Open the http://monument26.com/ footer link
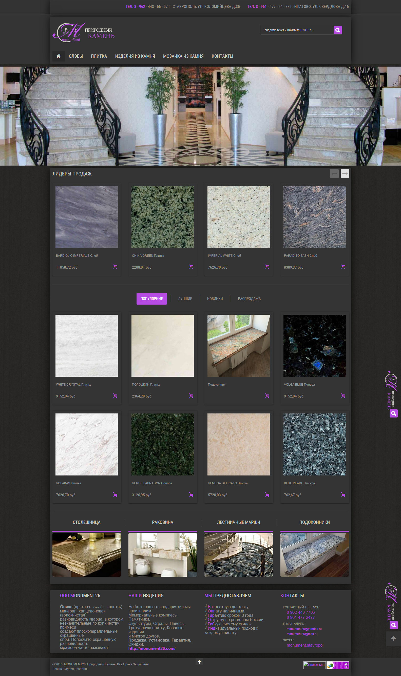This screenshot has width=401, height=676. pyautogui.click(x=152, y=648)
